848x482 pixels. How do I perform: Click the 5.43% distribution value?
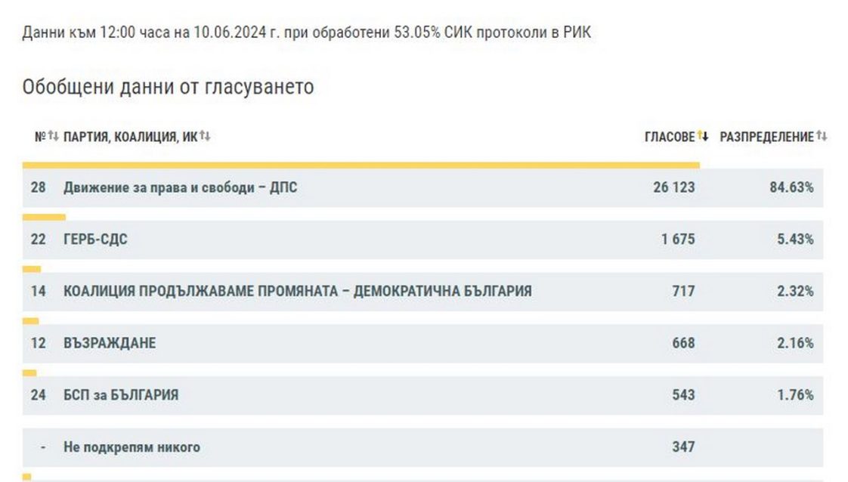pos(795,239)
